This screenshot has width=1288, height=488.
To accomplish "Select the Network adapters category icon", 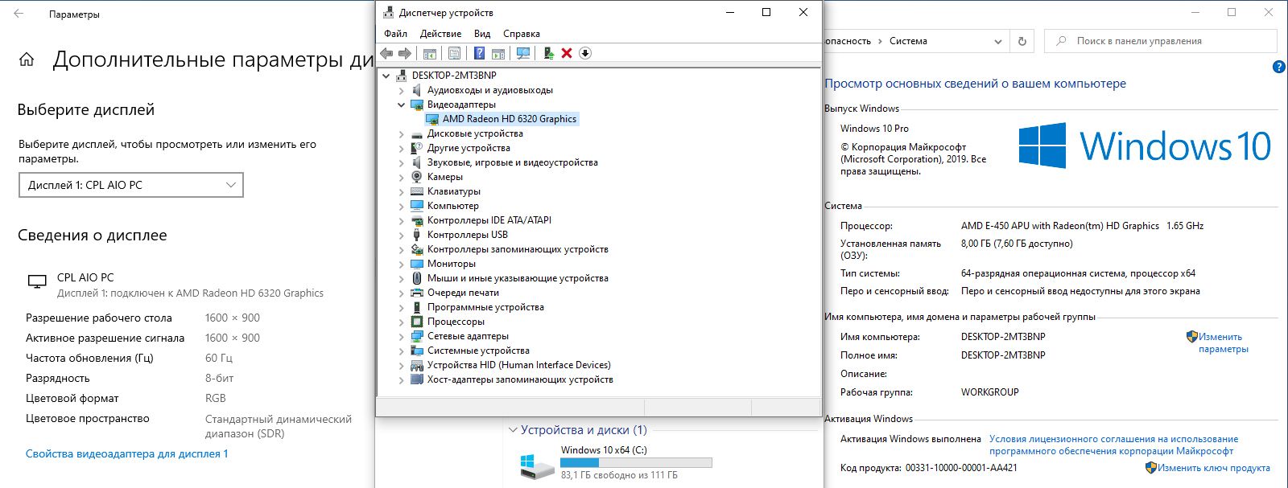I will (417, 336).
